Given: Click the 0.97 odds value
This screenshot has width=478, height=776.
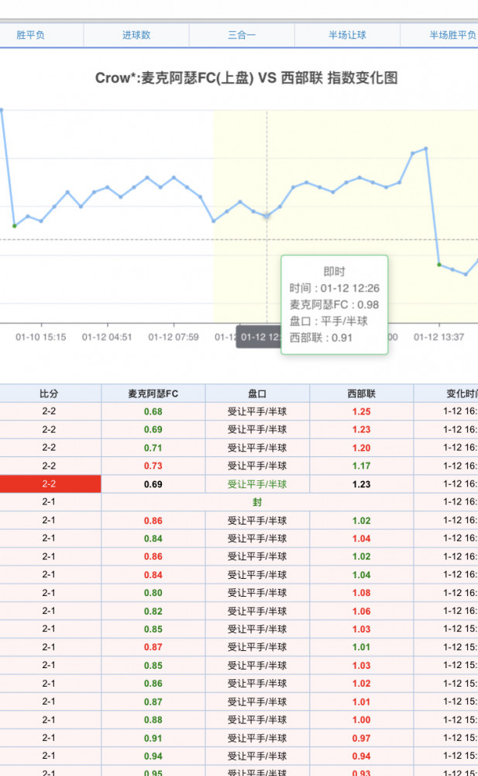Looking at the screenshot, I should click(x=361, y=738).
